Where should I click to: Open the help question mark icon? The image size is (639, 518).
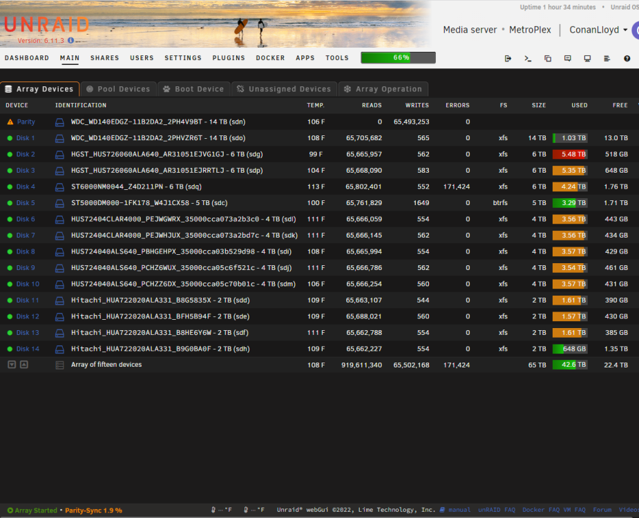coord(627,58)
